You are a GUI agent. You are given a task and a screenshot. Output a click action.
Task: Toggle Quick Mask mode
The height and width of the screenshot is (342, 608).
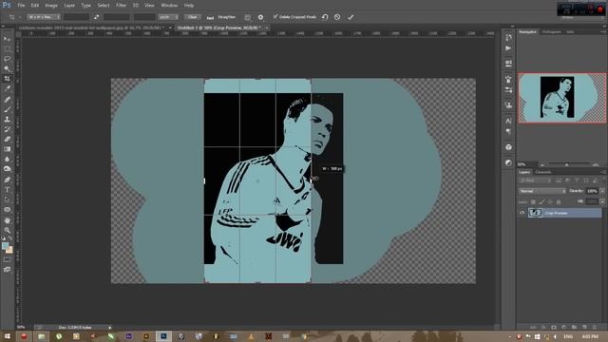(x=7, y=259)
